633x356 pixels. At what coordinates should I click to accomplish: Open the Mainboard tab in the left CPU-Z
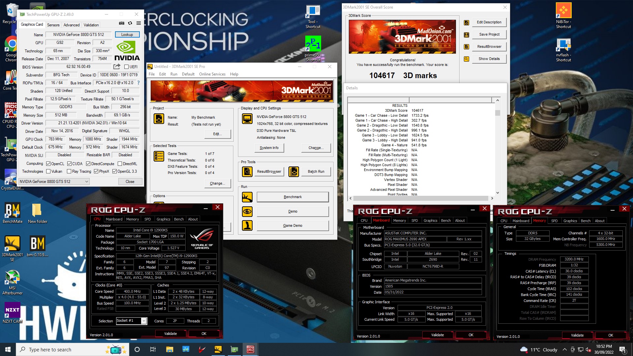(114, 219)
